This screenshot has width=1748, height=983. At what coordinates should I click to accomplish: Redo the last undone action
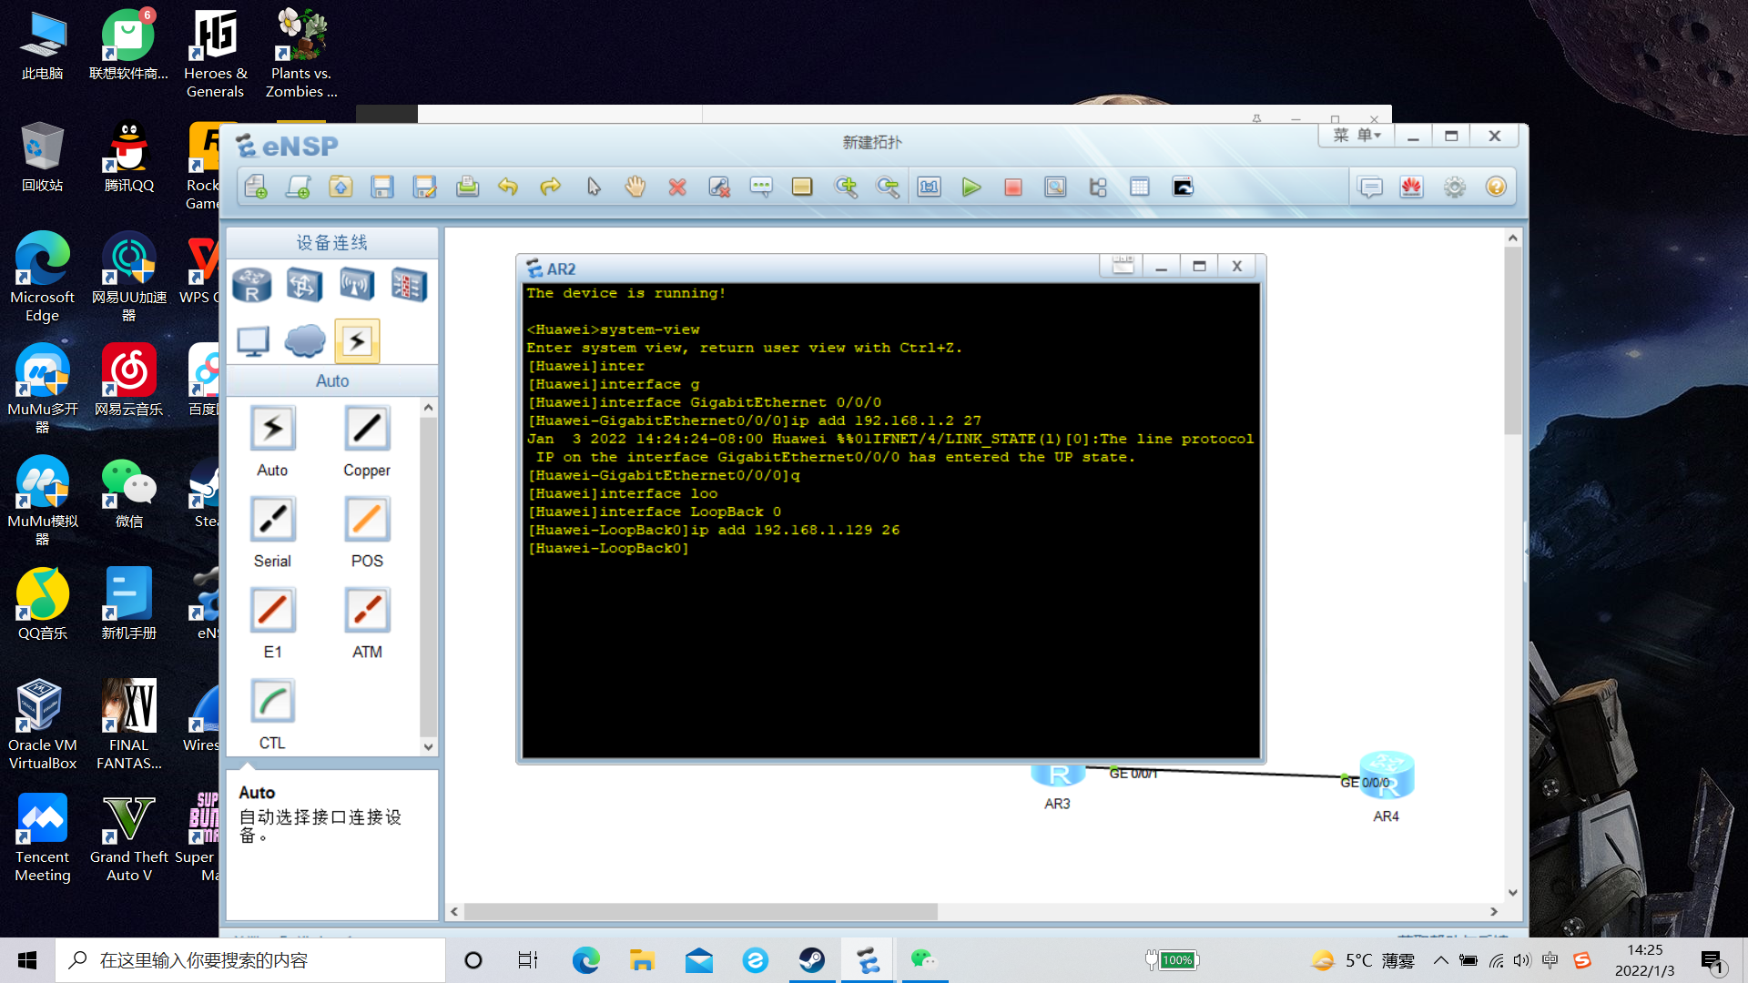[550, 187]
